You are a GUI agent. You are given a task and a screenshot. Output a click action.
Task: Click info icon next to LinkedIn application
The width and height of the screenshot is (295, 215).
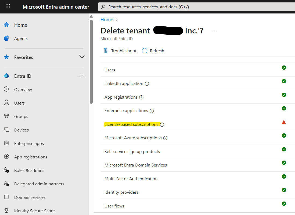(x=147, y=84)
